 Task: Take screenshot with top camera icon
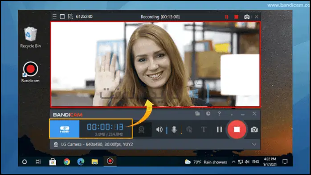(x=247, y=17)
